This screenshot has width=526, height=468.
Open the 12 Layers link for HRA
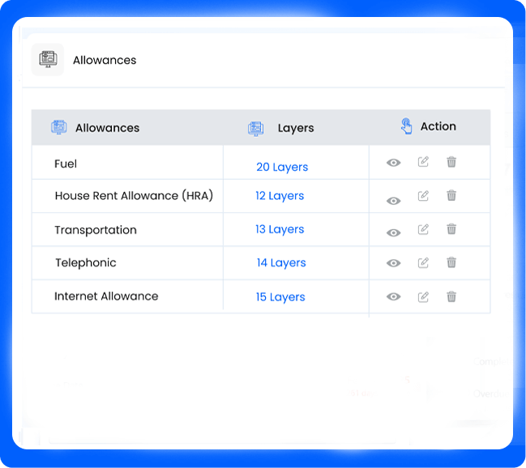point(280,196)
